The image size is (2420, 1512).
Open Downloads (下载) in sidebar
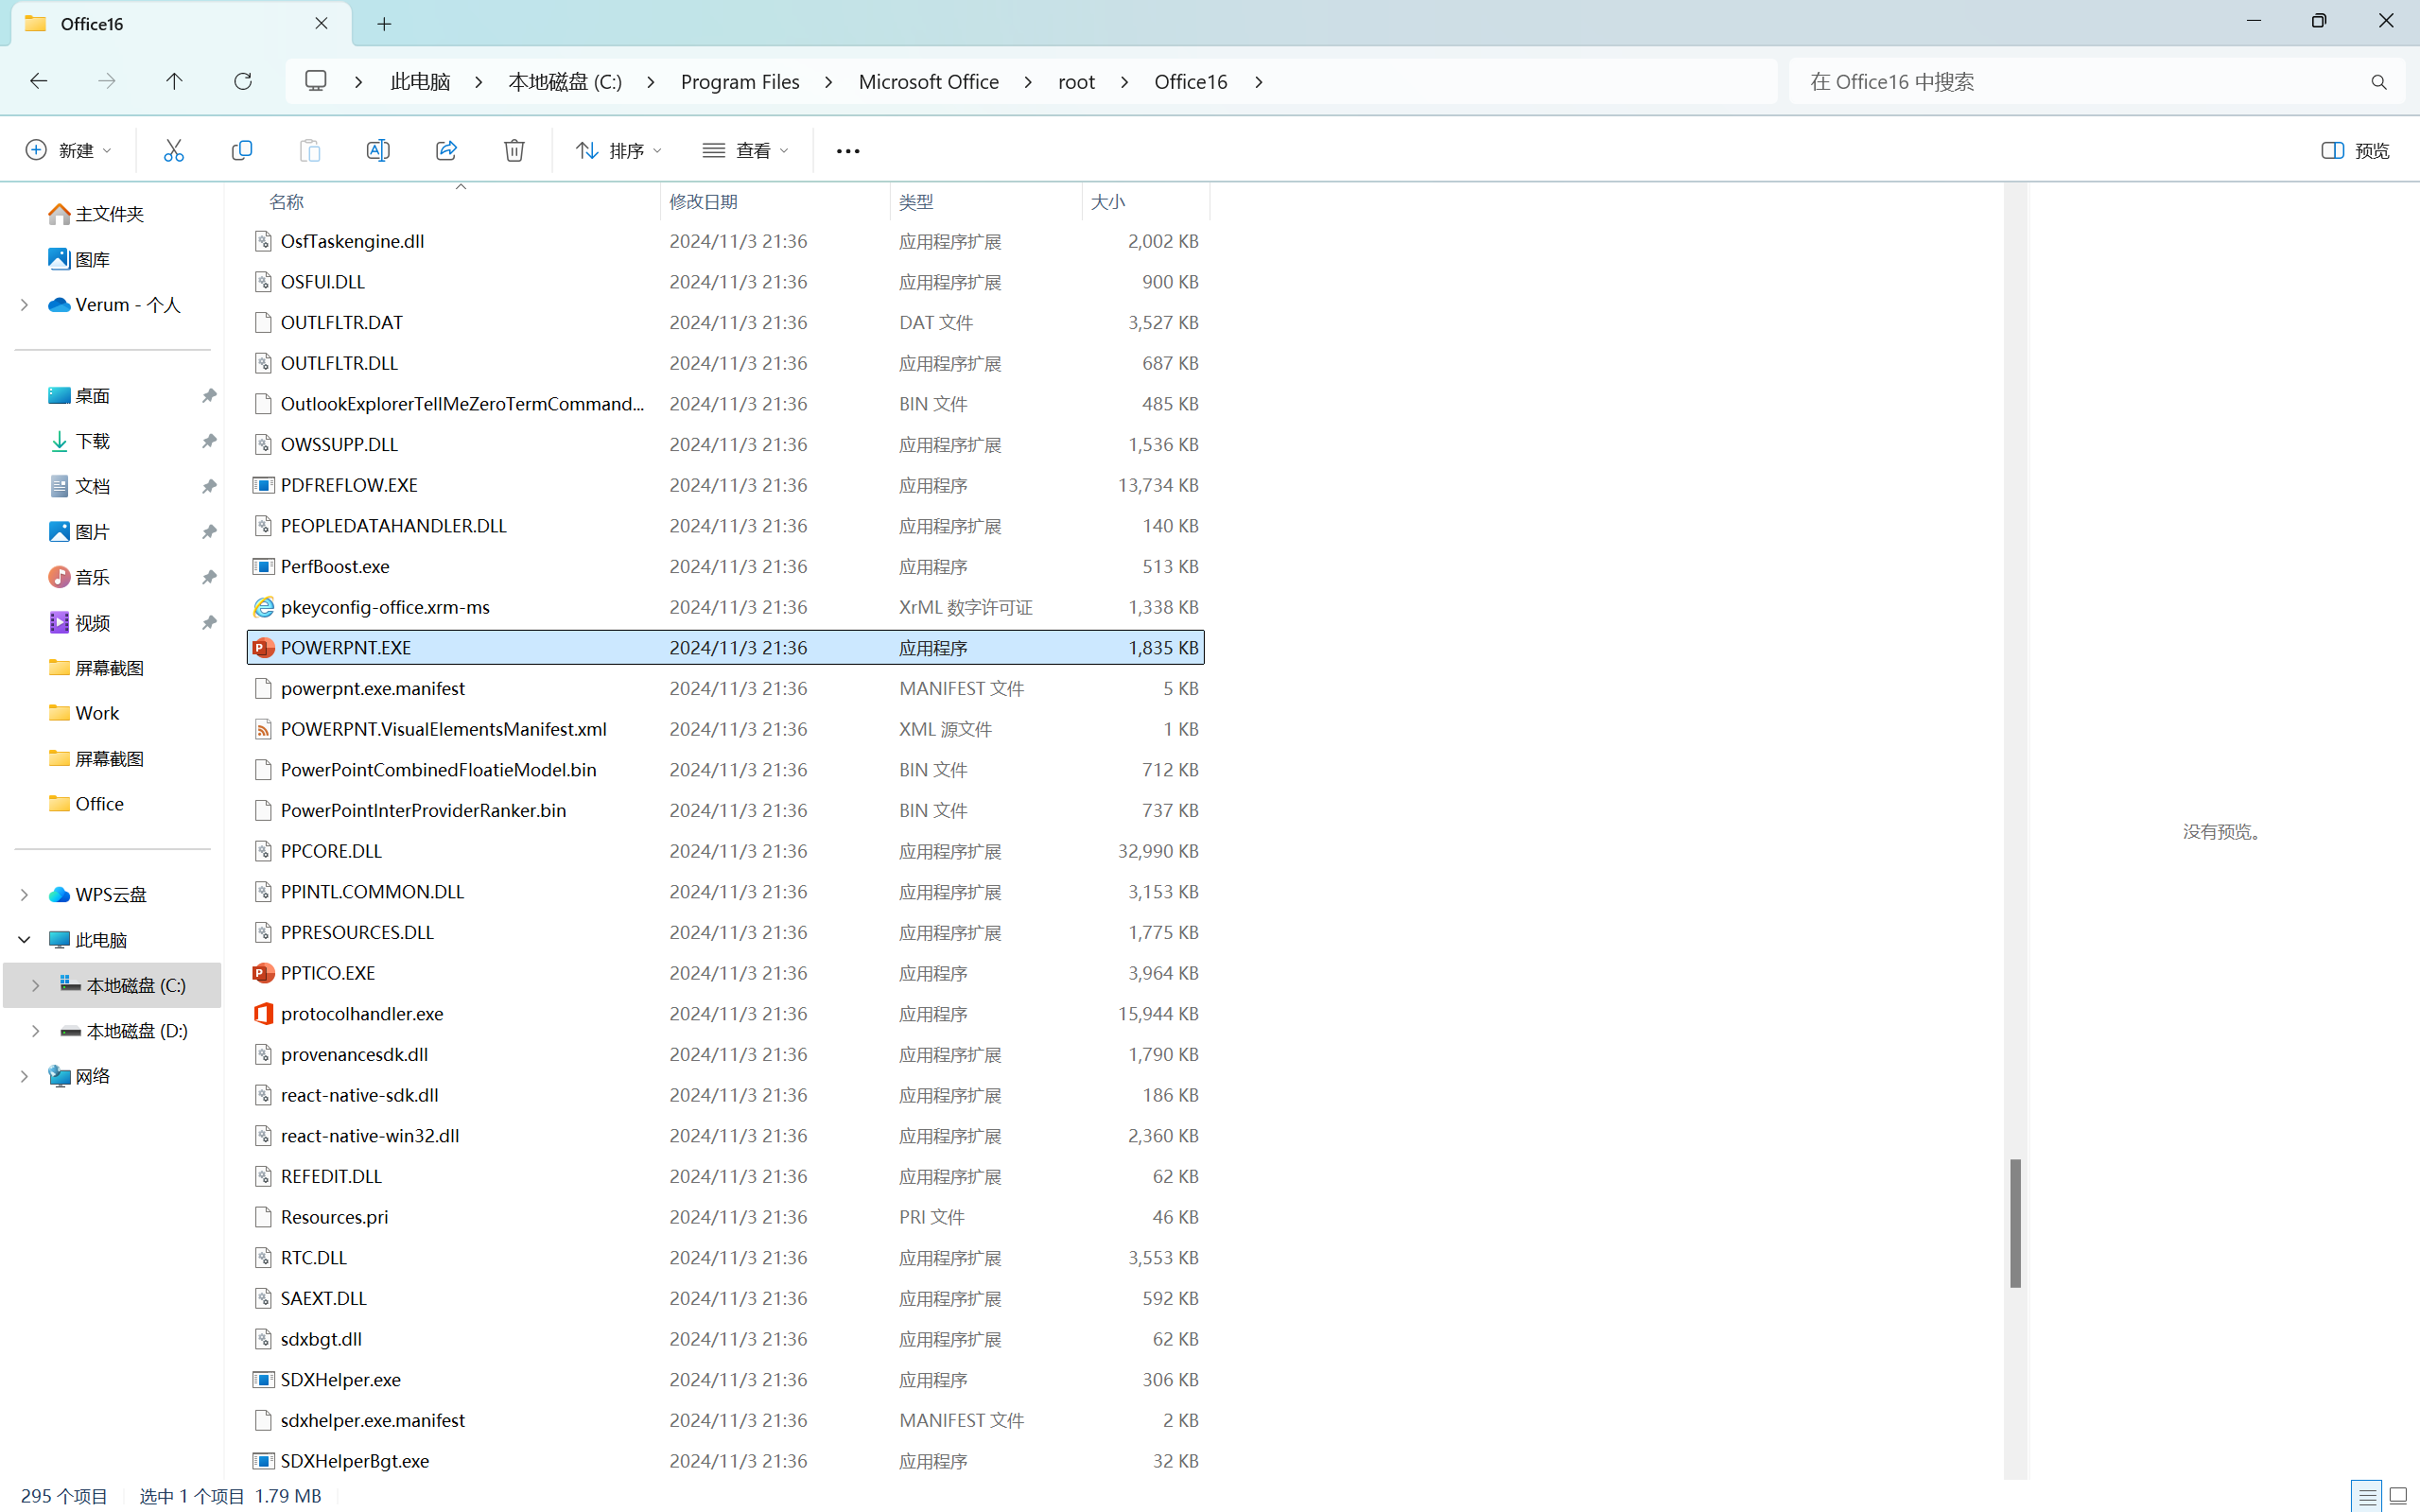coord(79,441)
